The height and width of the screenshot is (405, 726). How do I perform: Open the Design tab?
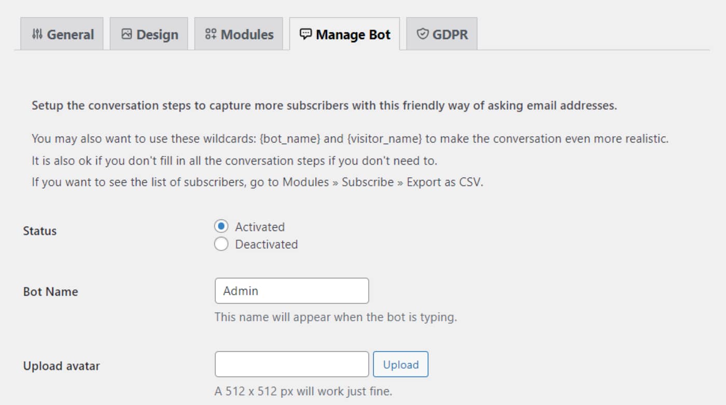click(x=149, y=34)
